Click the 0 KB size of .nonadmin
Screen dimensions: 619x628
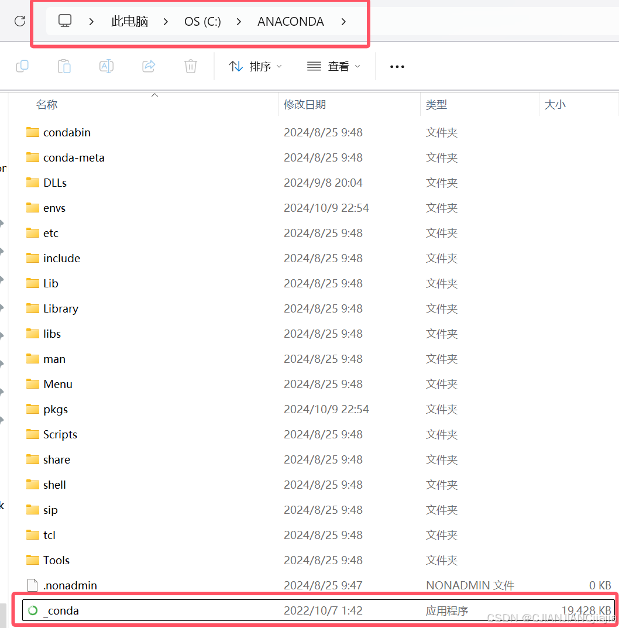600,585
